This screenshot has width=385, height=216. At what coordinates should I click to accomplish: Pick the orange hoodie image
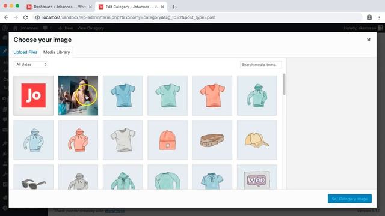coord(78,140)
